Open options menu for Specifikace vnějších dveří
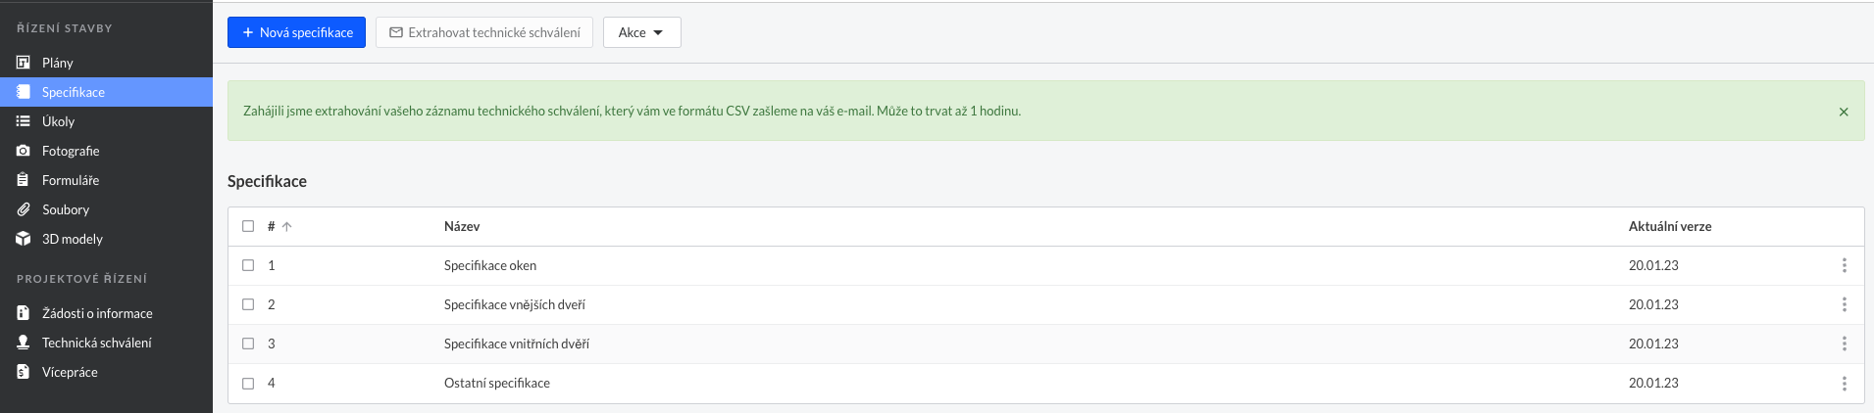Image resolution: width=1874 pixels, height=413 pixels. tap(1845, 304)
